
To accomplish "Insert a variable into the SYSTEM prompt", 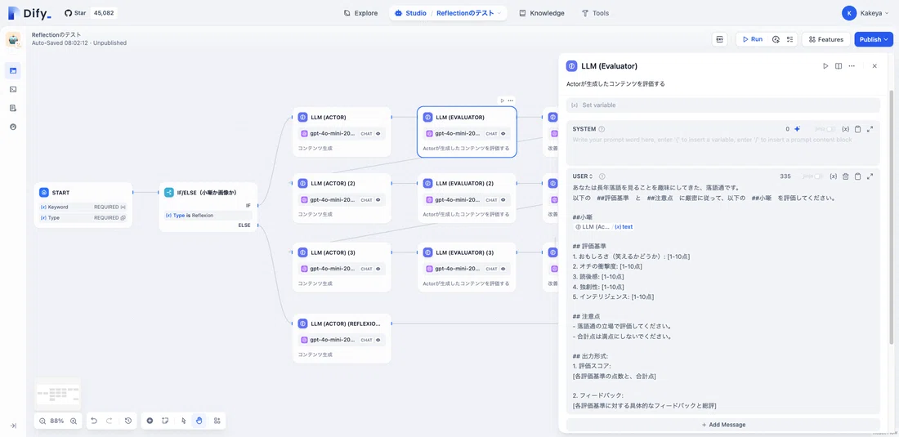I will click(845, 129).
